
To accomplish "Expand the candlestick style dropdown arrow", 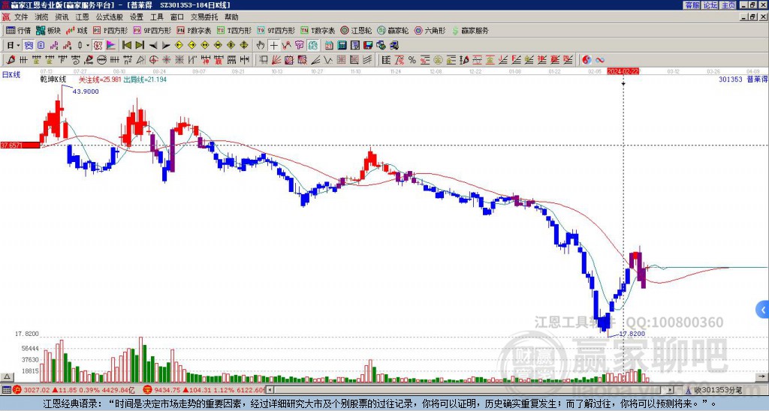I will point(88,46).
